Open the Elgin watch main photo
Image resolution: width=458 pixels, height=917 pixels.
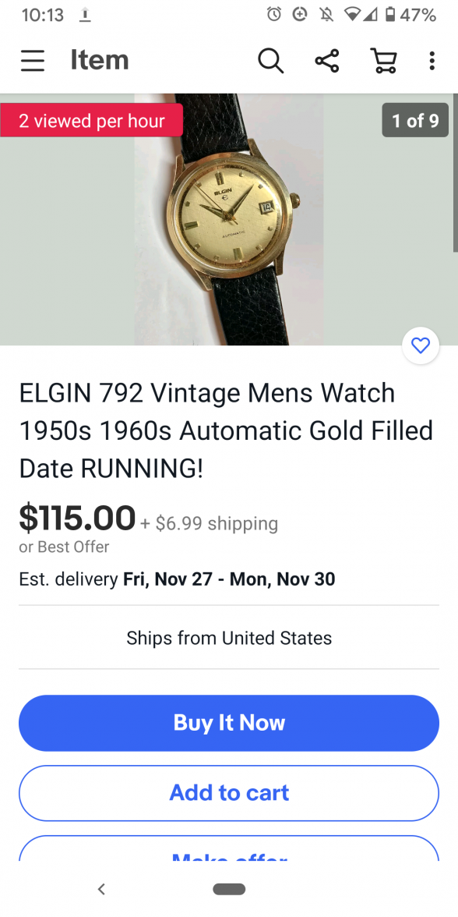(x=229, y=219)
